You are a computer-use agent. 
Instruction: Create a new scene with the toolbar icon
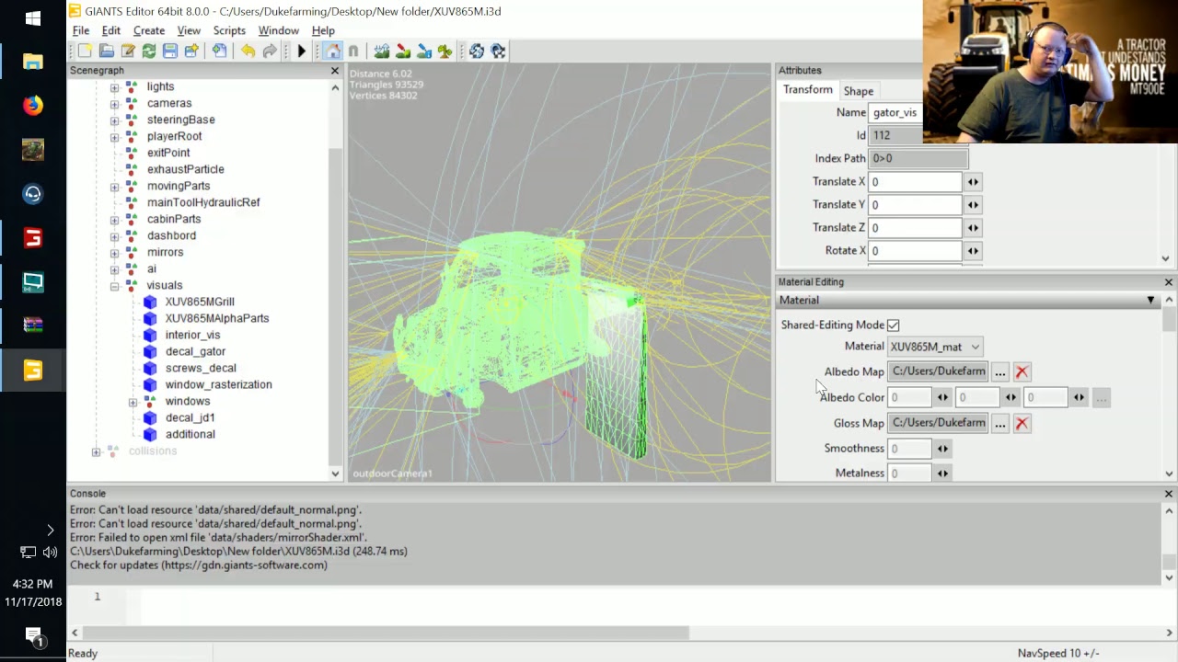click(x=85, y=51)
